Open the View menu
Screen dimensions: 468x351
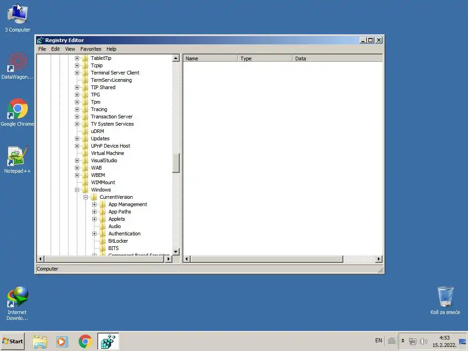[70, 49]
